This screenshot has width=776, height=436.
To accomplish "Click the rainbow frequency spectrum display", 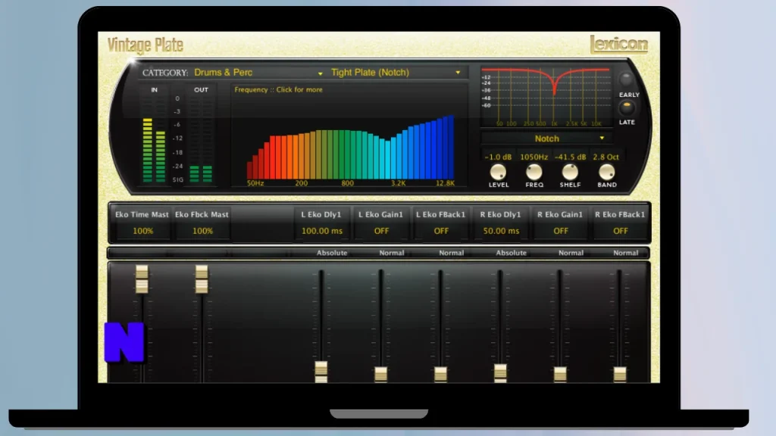I will pyautogui.click(x=350, y=148).
